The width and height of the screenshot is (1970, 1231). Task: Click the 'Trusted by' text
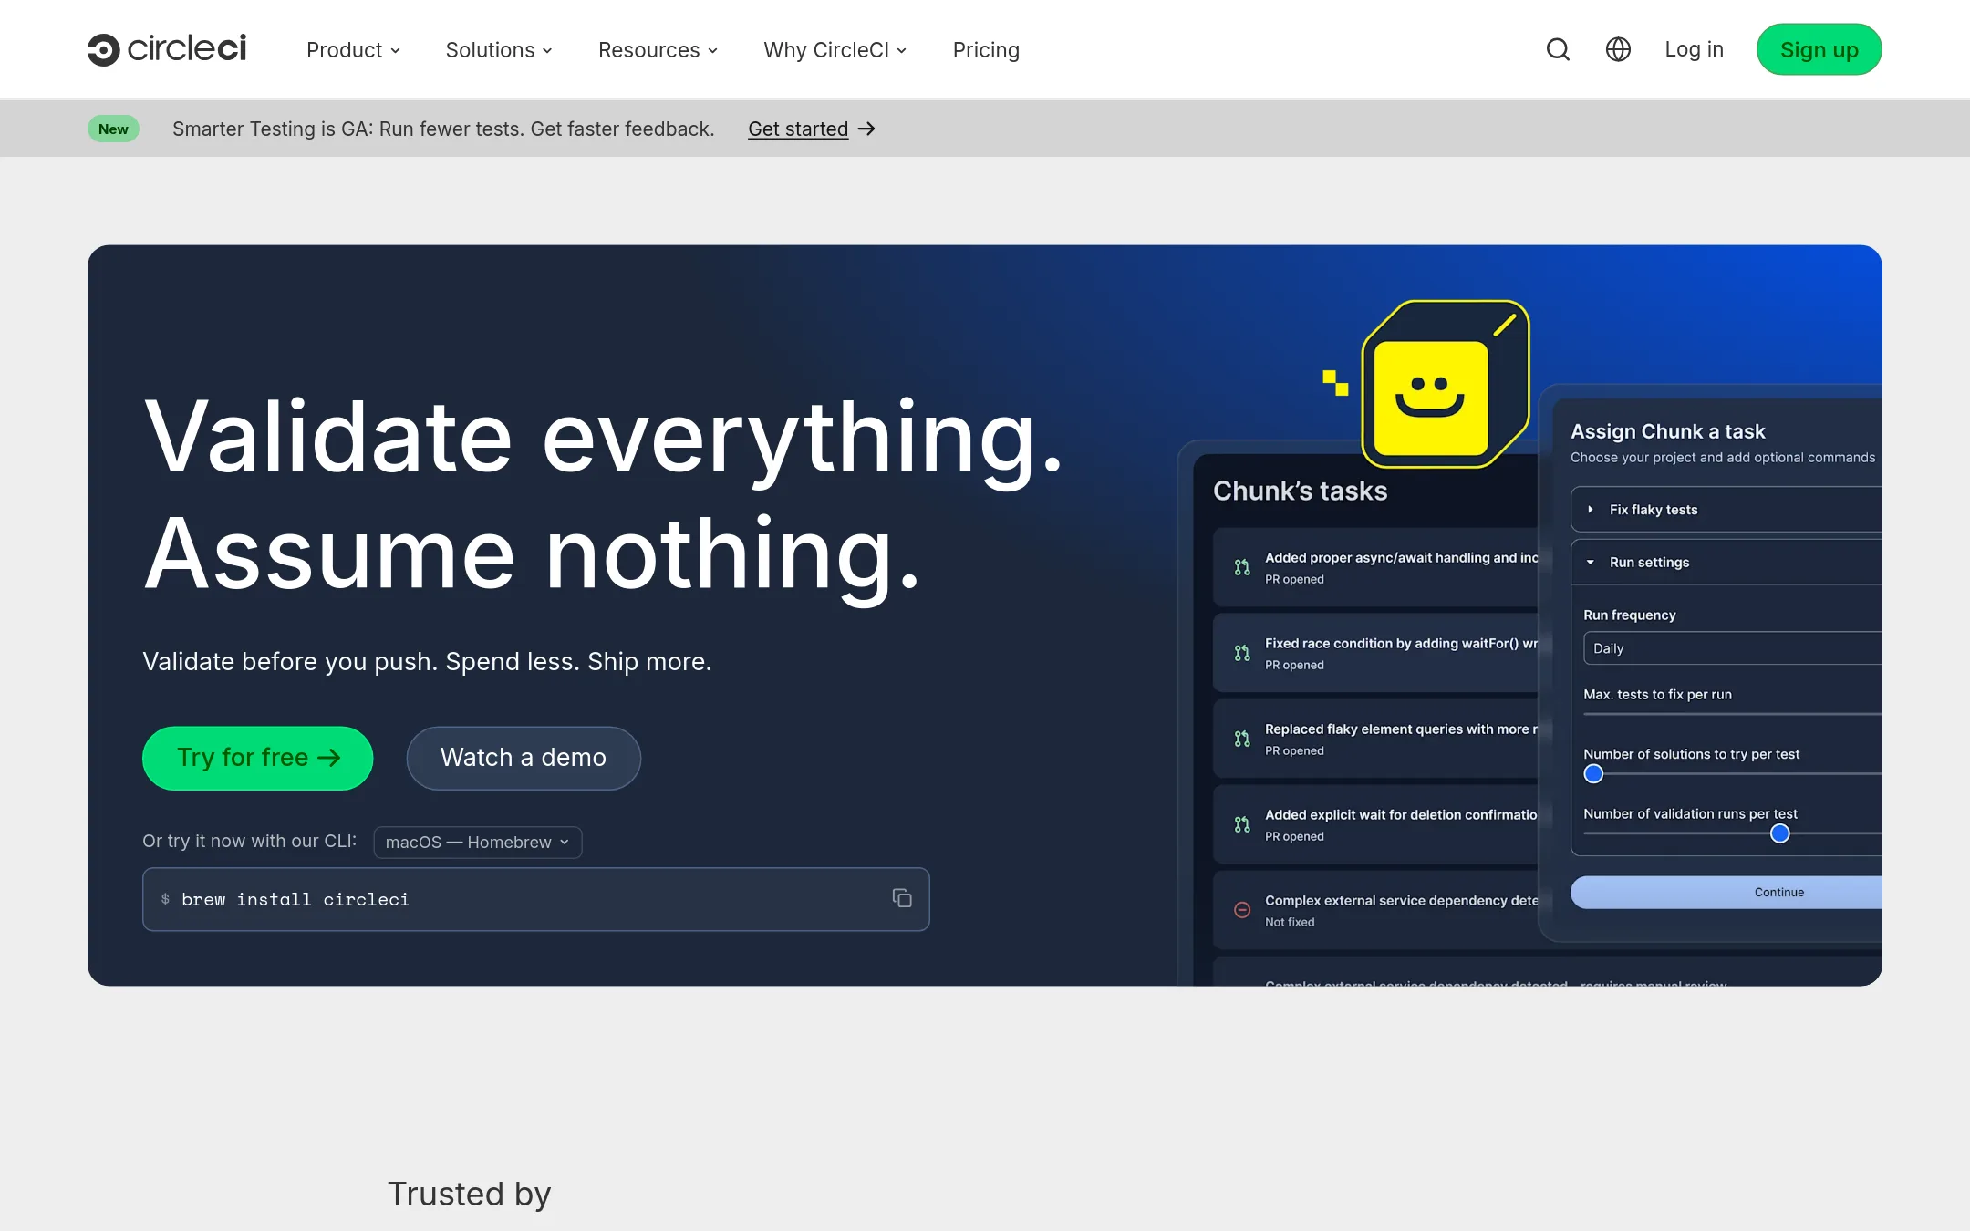[x=469, y=1194]
